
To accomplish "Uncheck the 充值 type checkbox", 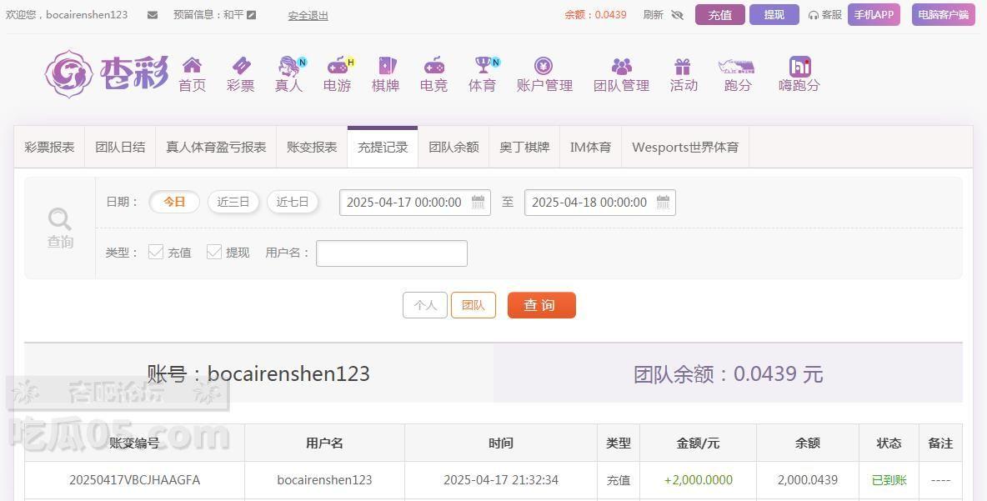I will coord(156,252).
